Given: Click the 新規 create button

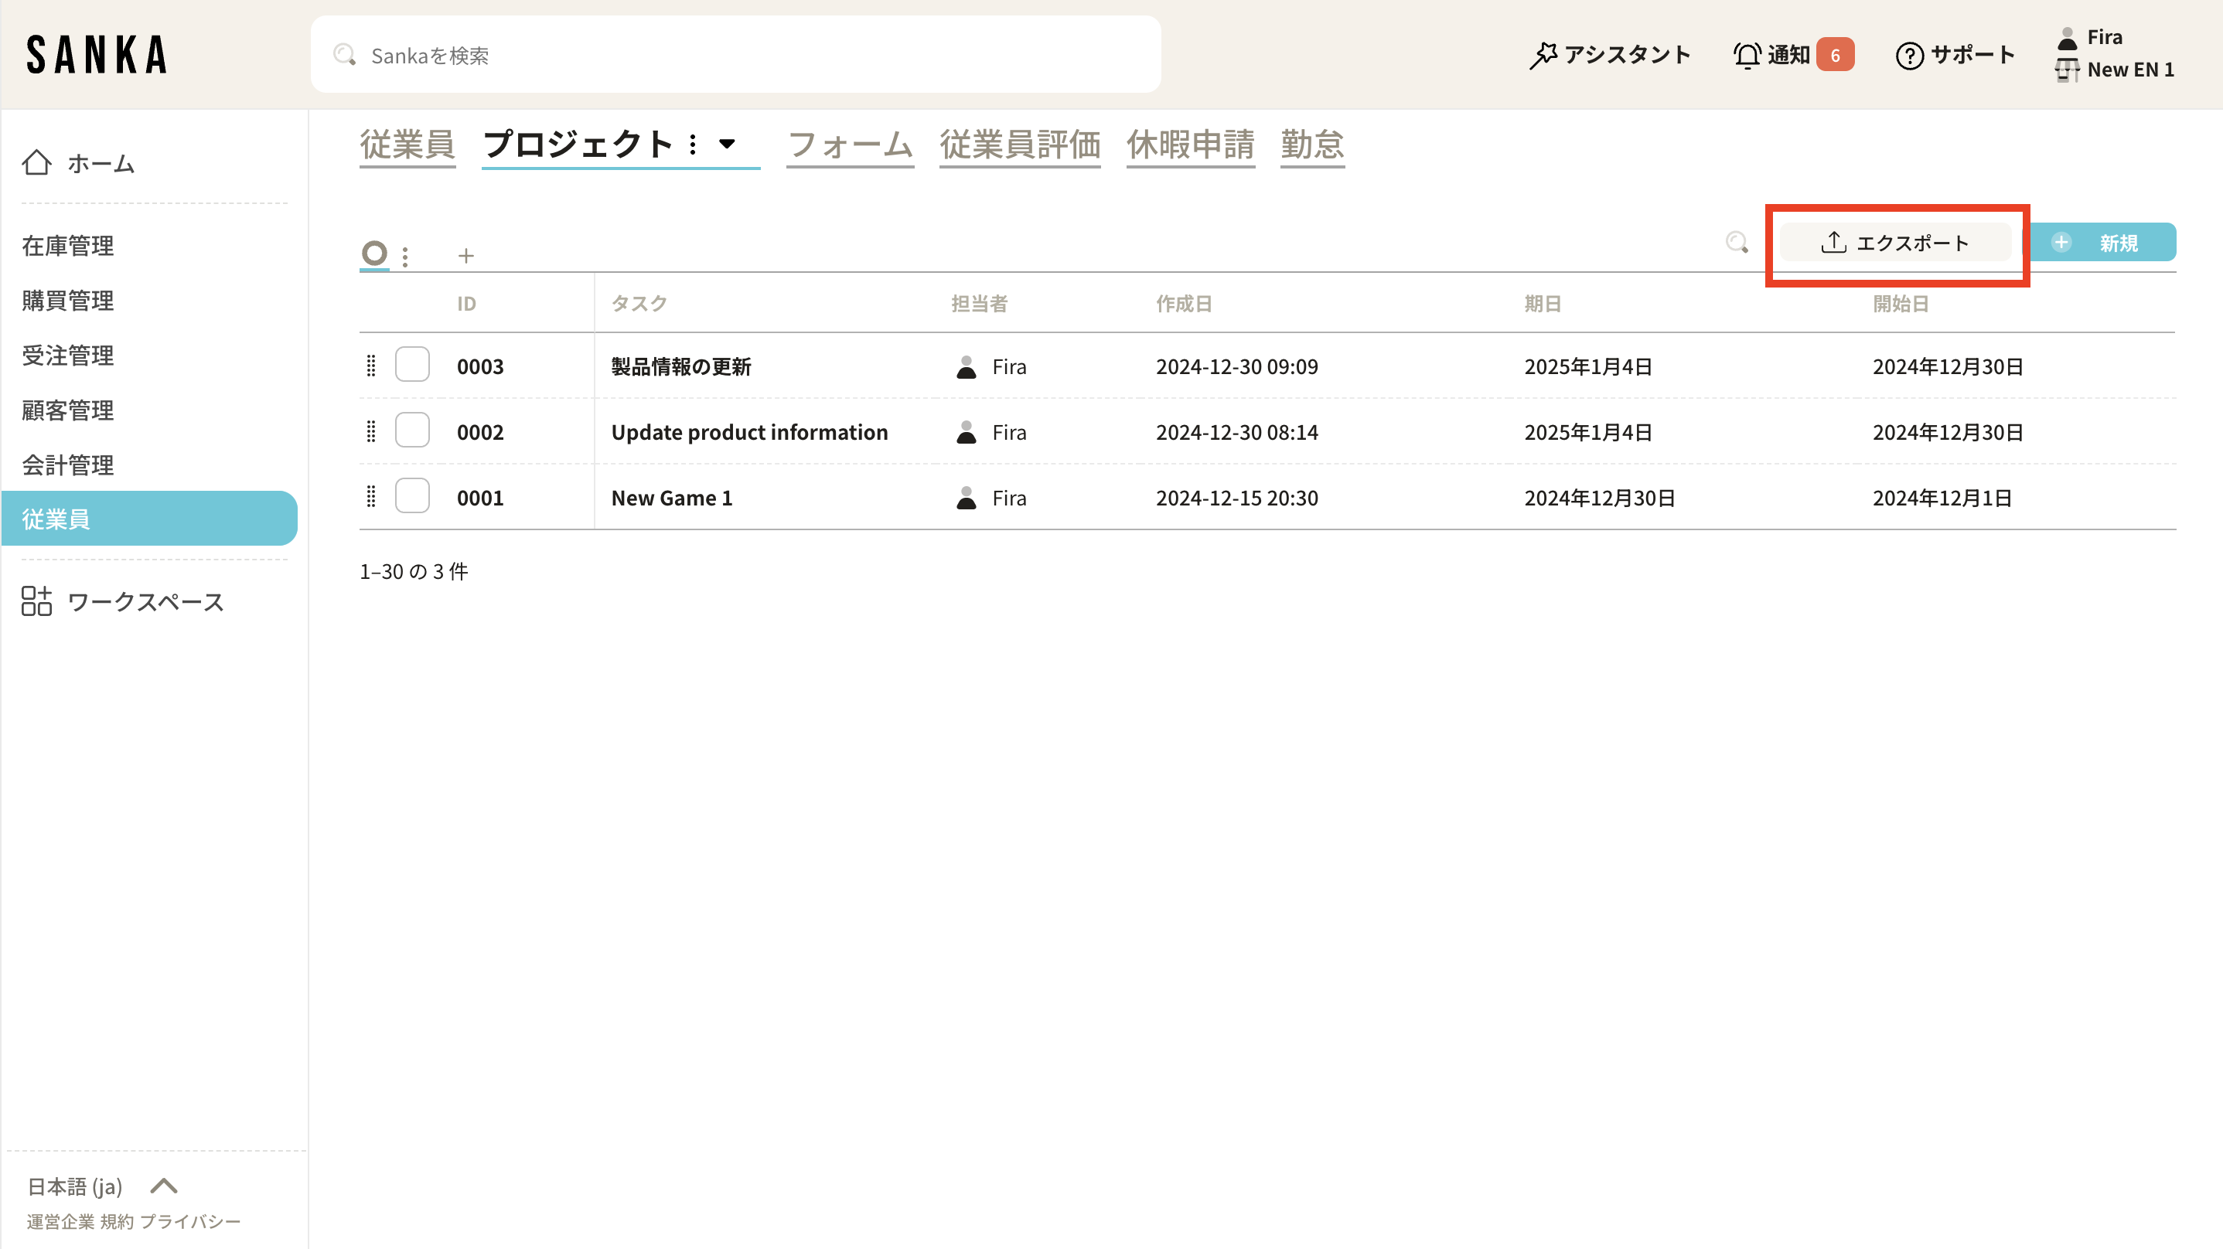Looking at the screenshot, I should tap(2102, 243).
